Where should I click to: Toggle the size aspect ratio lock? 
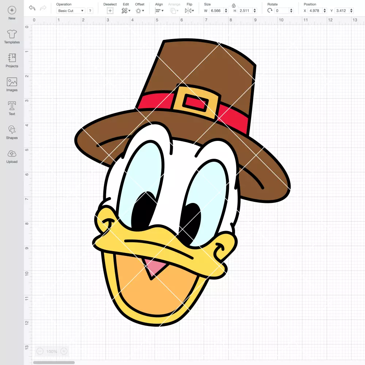[234, 5]
